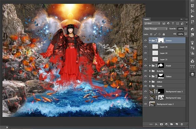Click the lock all padlock icon
This screenshot has height=129, width=196.
164,34
